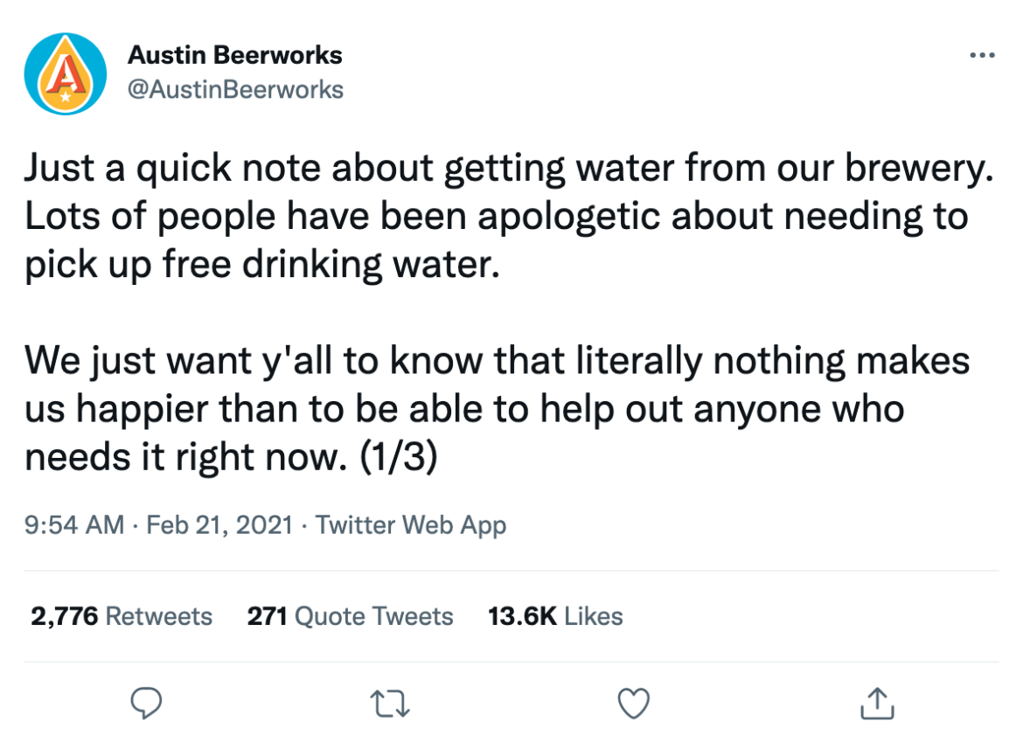Click the Austin Beerworks profile avatar
This screenshot has height=742, width=1023.
66,73
